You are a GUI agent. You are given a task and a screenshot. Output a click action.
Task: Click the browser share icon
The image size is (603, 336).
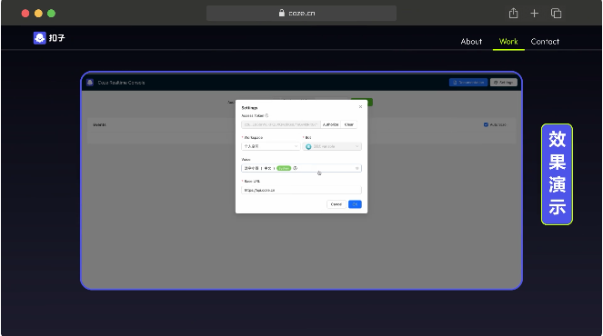[513, 14]
